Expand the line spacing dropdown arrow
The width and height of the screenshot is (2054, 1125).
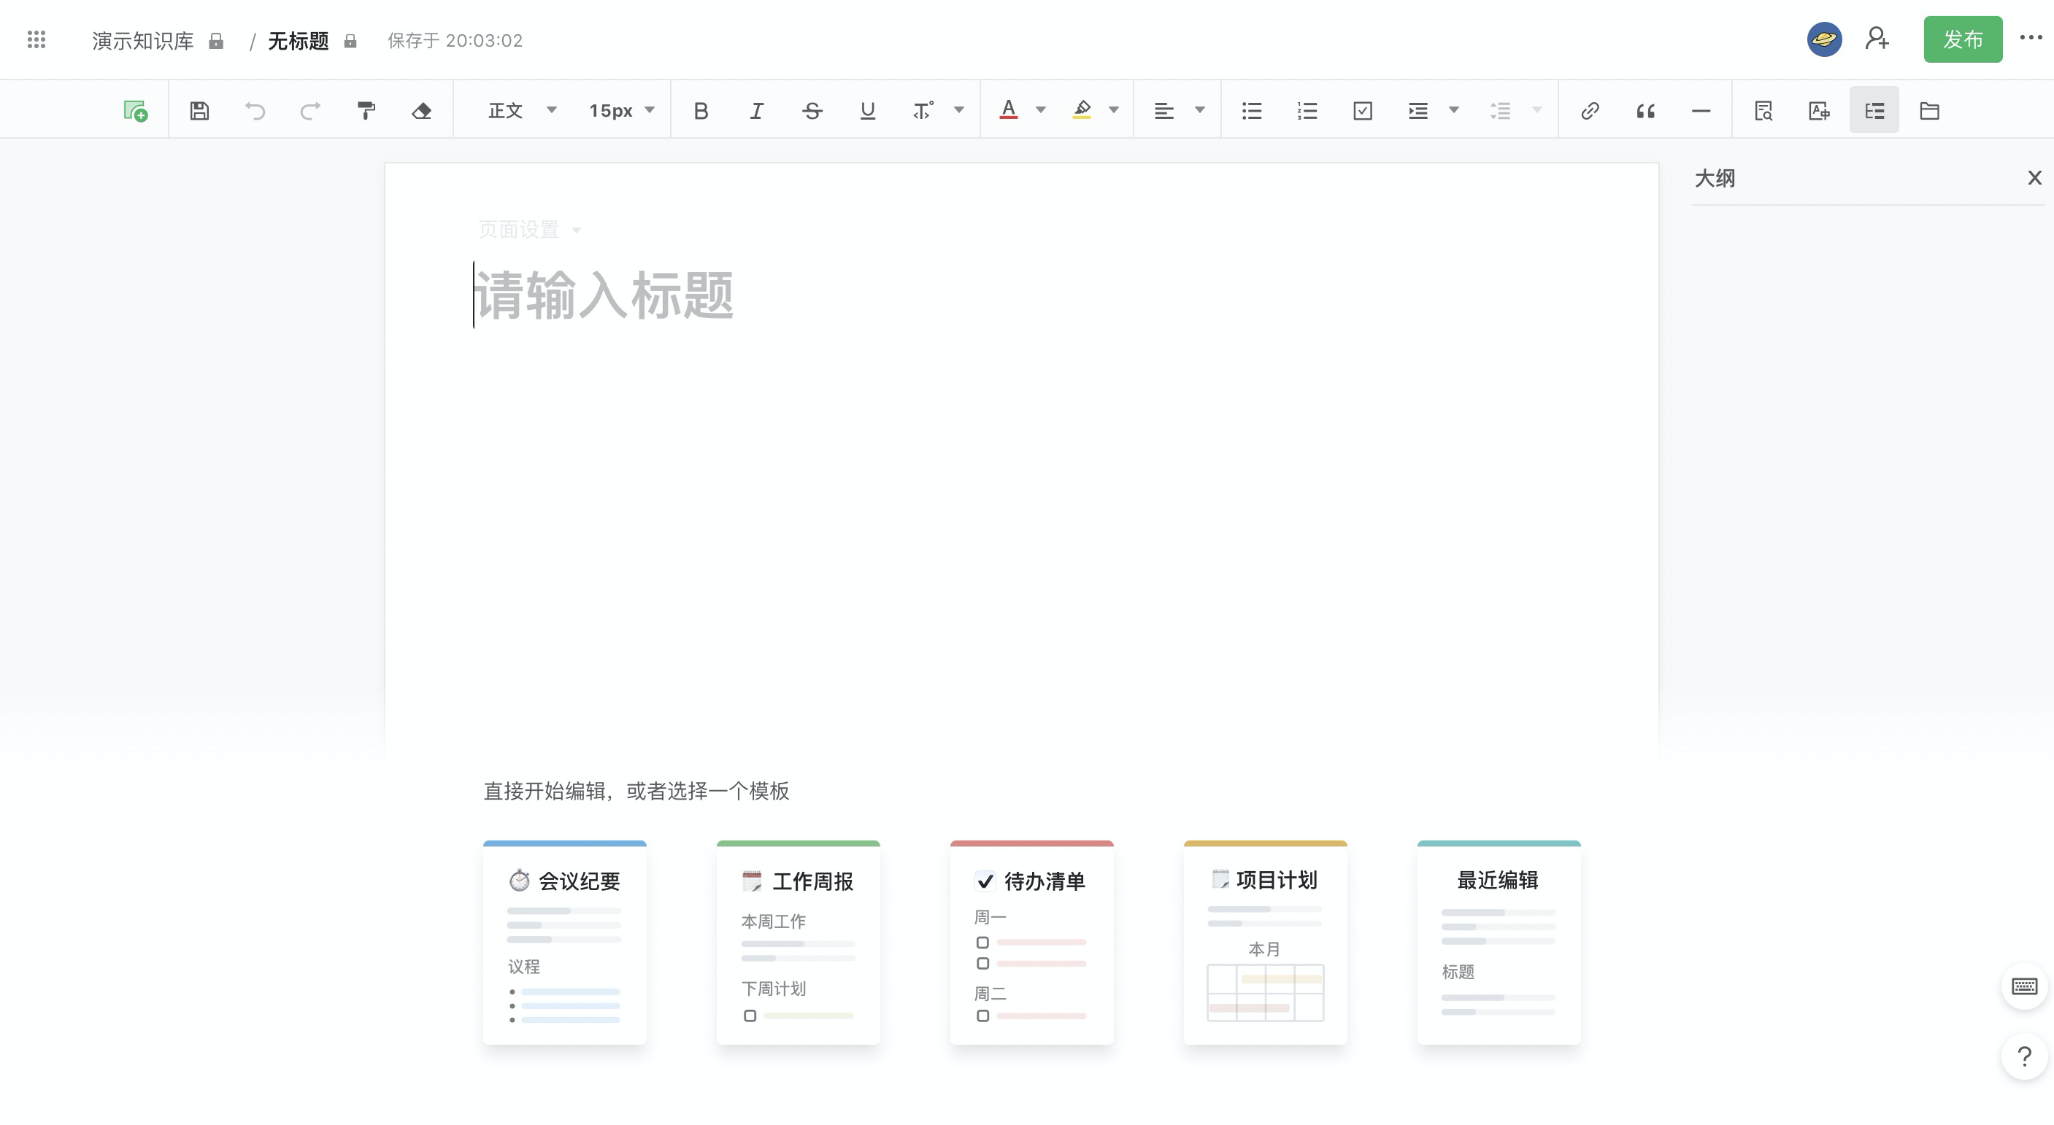(x=1537, y=110)
